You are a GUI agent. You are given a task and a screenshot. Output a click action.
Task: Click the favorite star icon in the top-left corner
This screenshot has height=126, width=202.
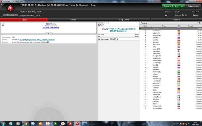coord(1,5)
